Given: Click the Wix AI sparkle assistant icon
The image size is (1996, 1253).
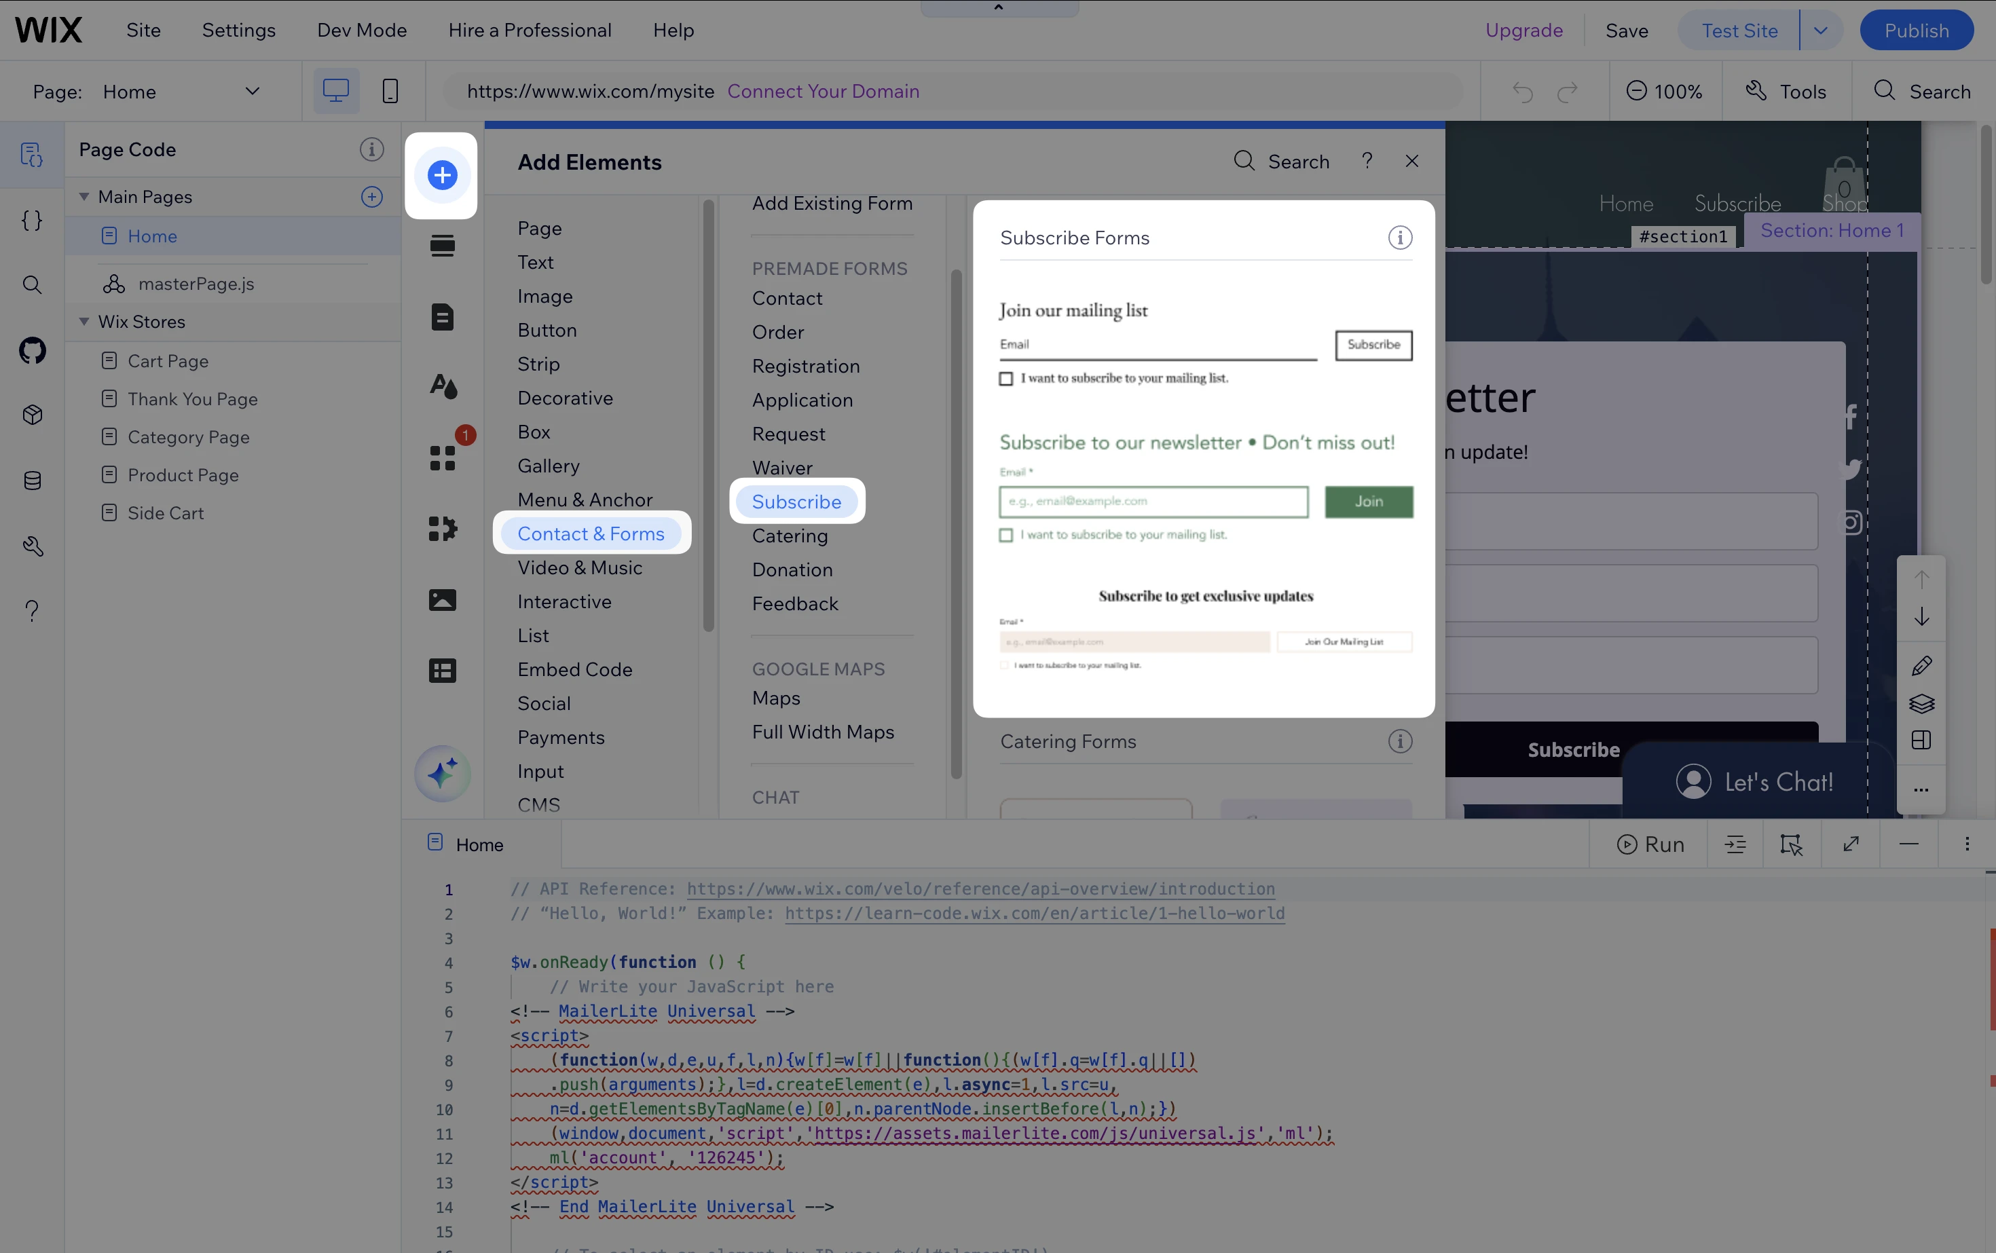Looking at the screenshot, I should [442, 773].
